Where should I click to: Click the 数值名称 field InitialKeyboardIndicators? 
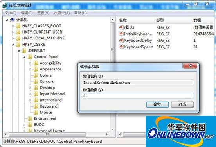coord(138,82)
